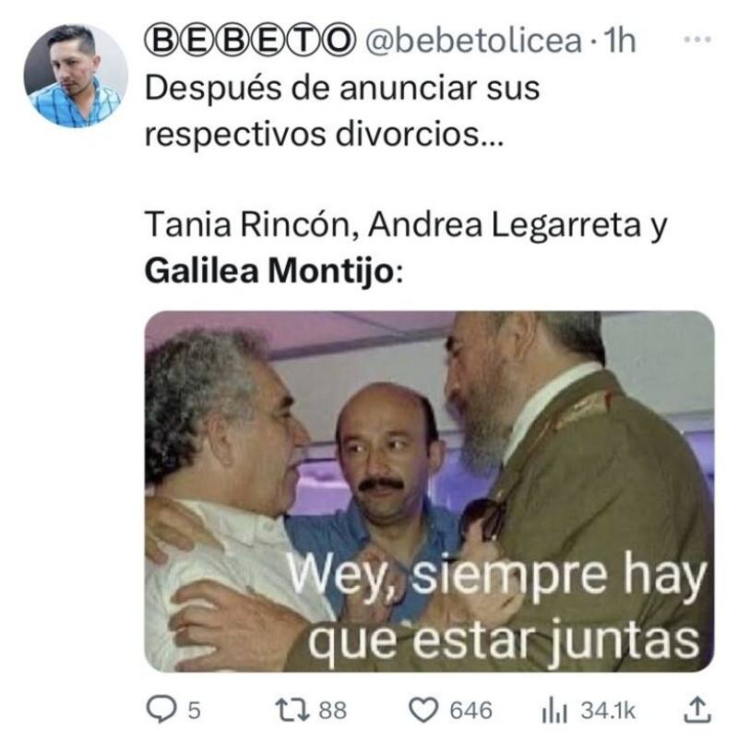Click the 'Wey, siempre hay' caption on the image
This screenshot has height=753, width=738.
pos(497,575)
